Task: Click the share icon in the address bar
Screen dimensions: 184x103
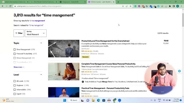Action: [x=126, y=6]
